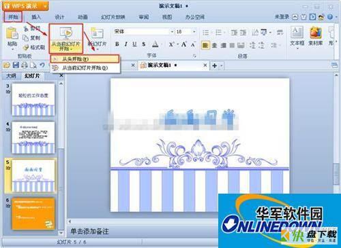Insert a text box with the 文本框 icon

[x=297, y=33]
